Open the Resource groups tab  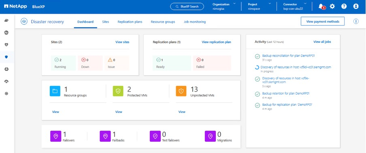tap(163, 22)
